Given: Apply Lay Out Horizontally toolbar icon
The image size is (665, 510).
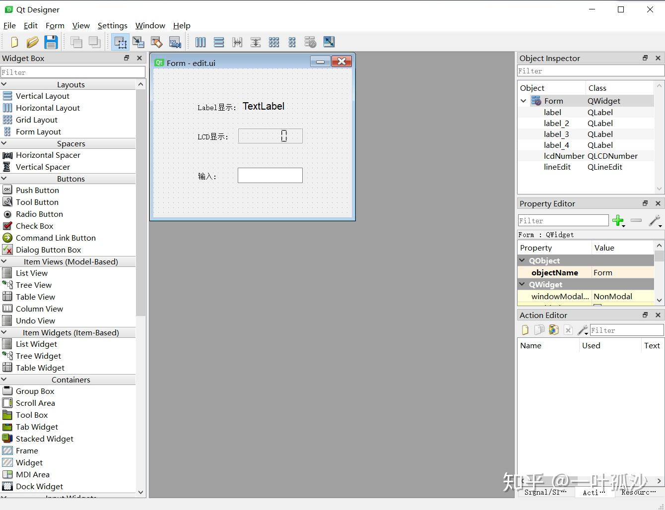Looking at the screenshot, I should (200, 42).
